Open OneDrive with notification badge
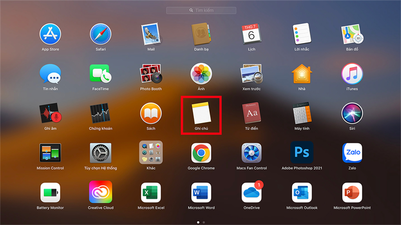This screenshot has width=401, height=225. pos(252,191)
